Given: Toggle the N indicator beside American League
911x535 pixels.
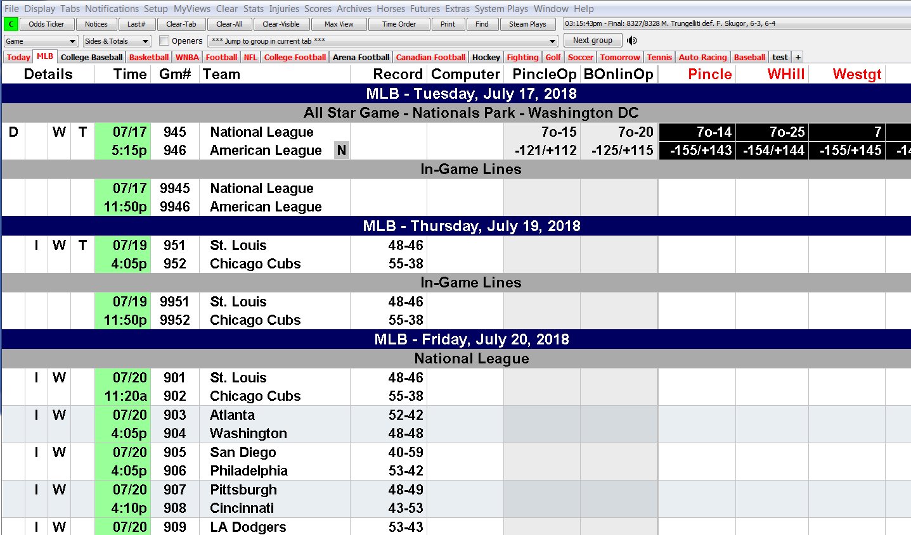Looking at the screenshot, I should (341, 151).
